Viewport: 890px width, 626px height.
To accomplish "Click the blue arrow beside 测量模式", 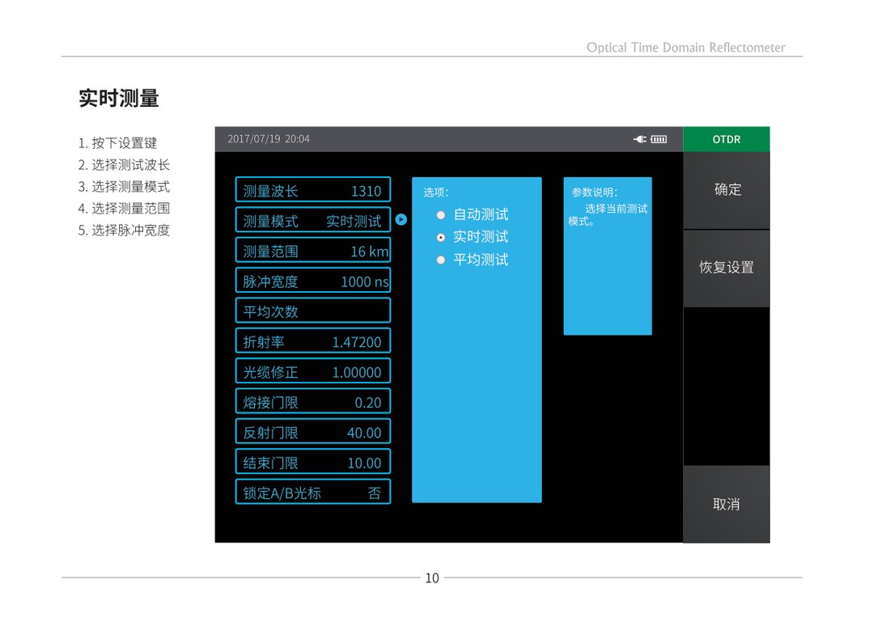I will [x=400, y=220].
